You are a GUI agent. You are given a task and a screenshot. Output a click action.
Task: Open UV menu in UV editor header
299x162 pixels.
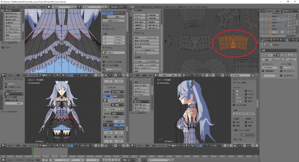point(150,75)
